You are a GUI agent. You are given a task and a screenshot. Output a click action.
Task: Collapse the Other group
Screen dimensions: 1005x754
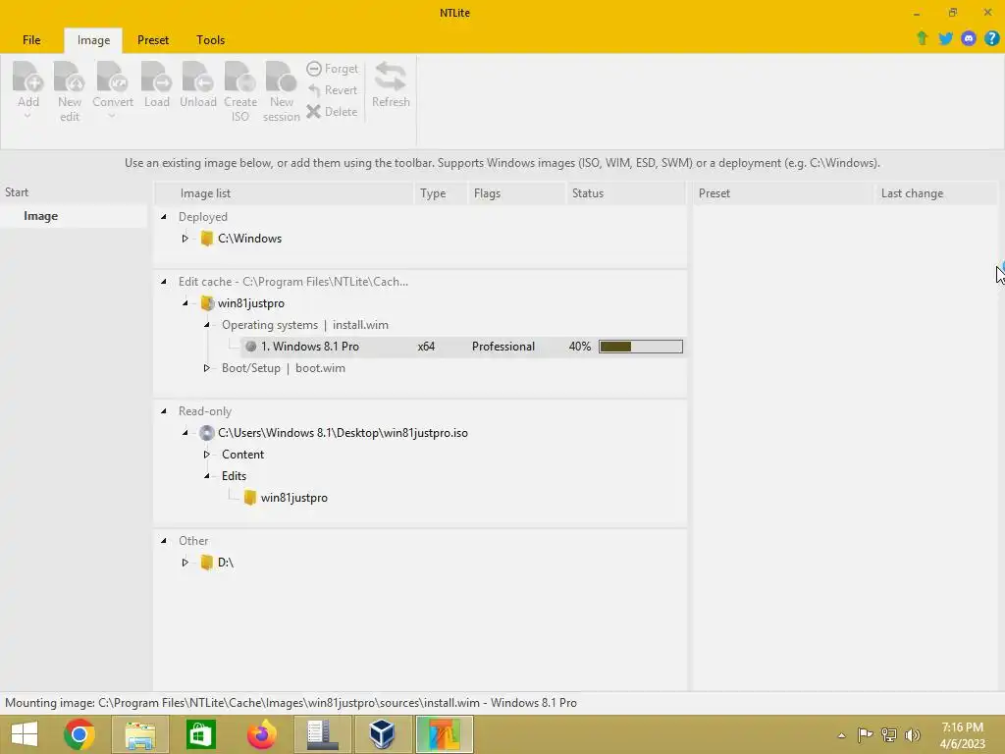[x=164, y=541]
